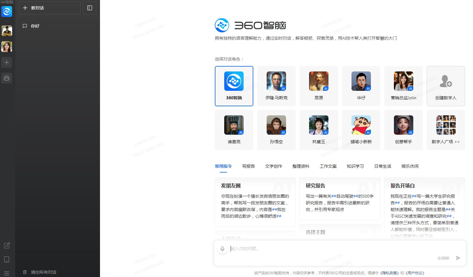Click the mobile phone icon in the sidebar
The image size is (473, 277).
[x=7, y=259]
